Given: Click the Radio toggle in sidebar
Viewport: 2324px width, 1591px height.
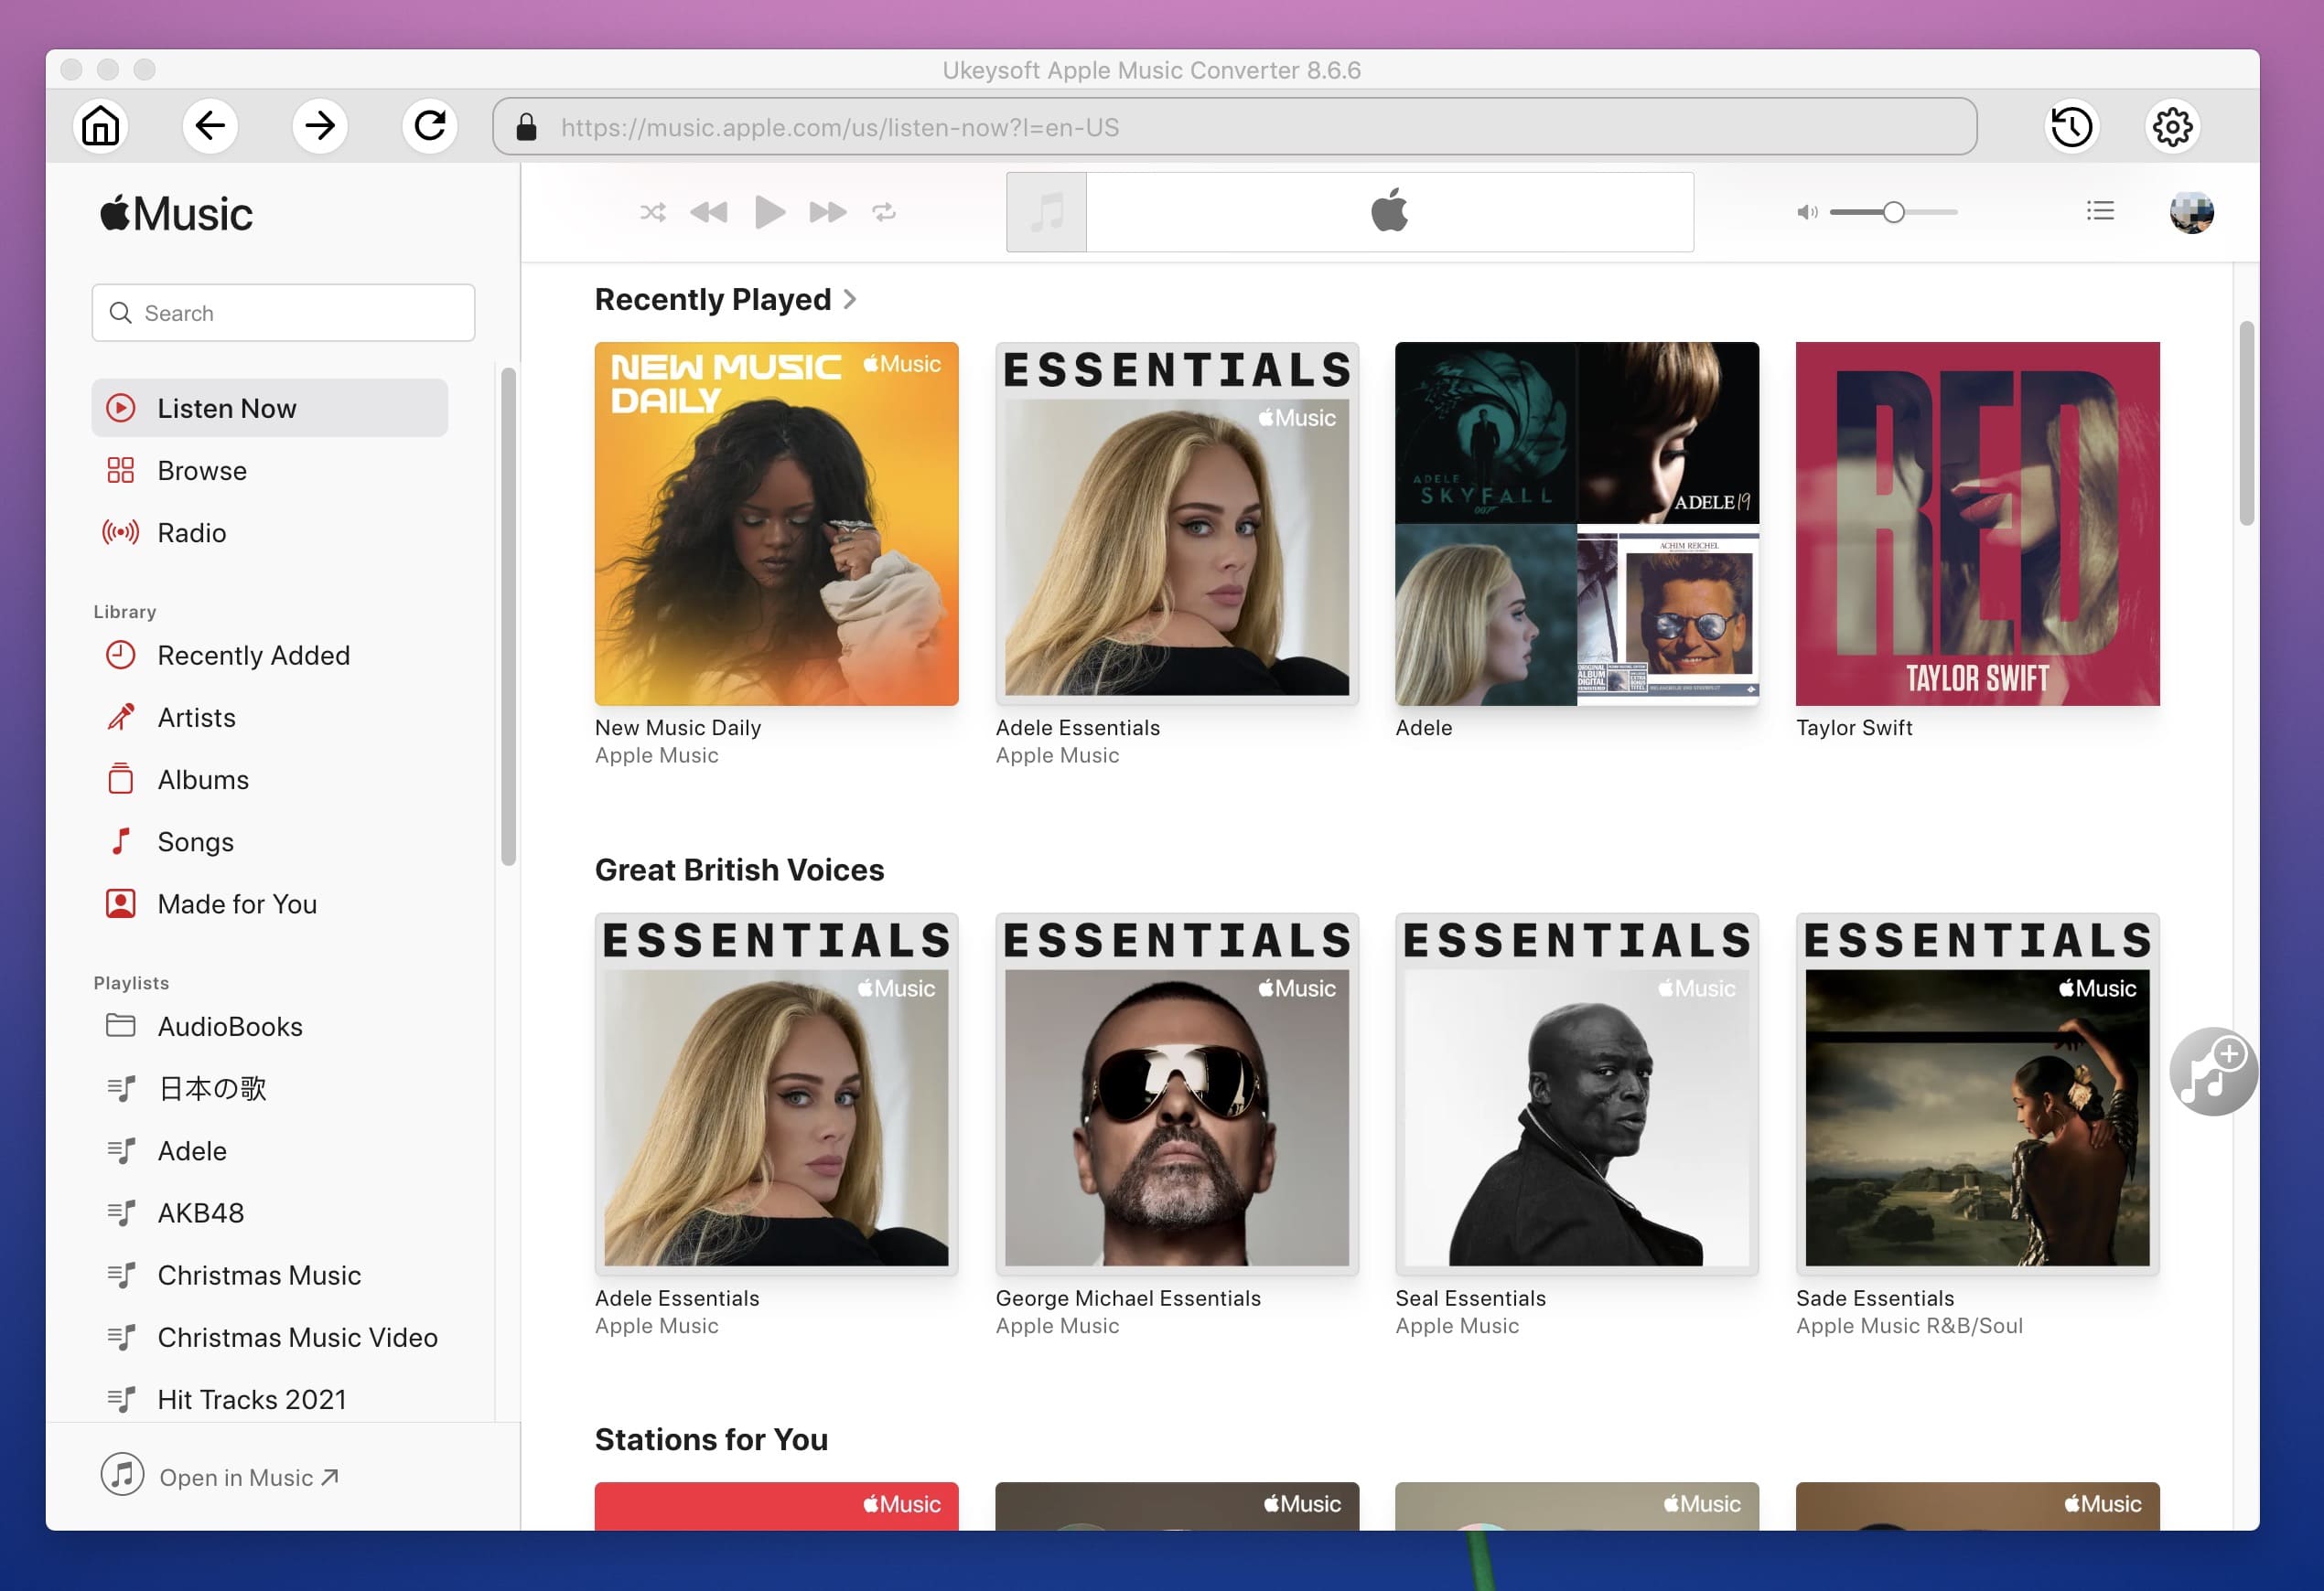Looking at the screenshot, I should 190,531.
